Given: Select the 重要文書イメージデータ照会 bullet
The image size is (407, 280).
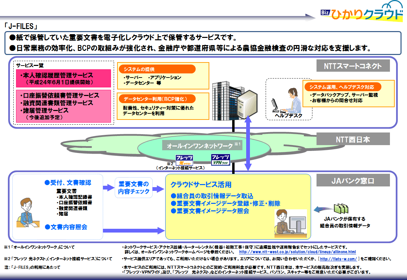Looking at the screenshot, I should pyautogui.click(x=210, y=211).
